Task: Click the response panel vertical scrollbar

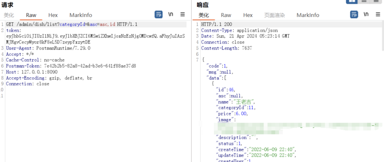Action: [382, 36]
